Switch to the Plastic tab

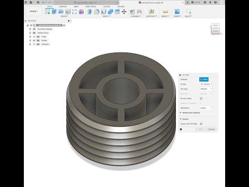click(x=107, y=7)
